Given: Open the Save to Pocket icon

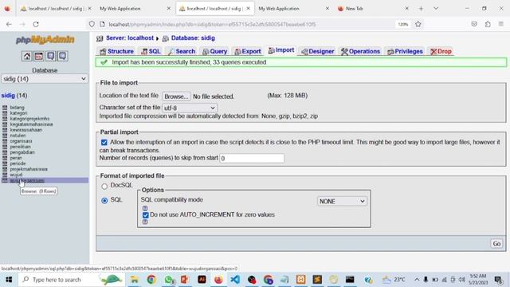Looking at the screenshot, I should pyautogui.click(x=474, y=24).
